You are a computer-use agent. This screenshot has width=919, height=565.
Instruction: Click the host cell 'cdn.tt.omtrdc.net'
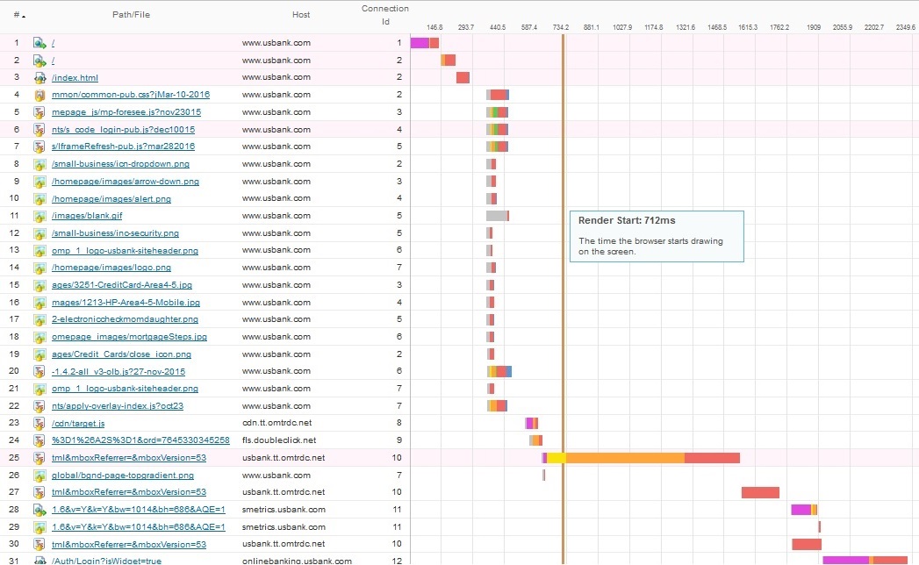tap(276, 423)
